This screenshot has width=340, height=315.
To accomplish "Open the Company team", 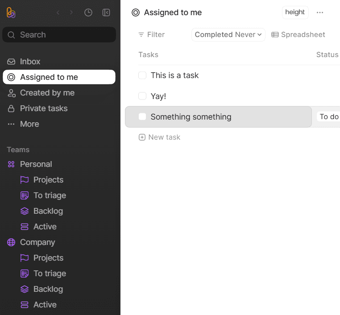I will 59,242.
